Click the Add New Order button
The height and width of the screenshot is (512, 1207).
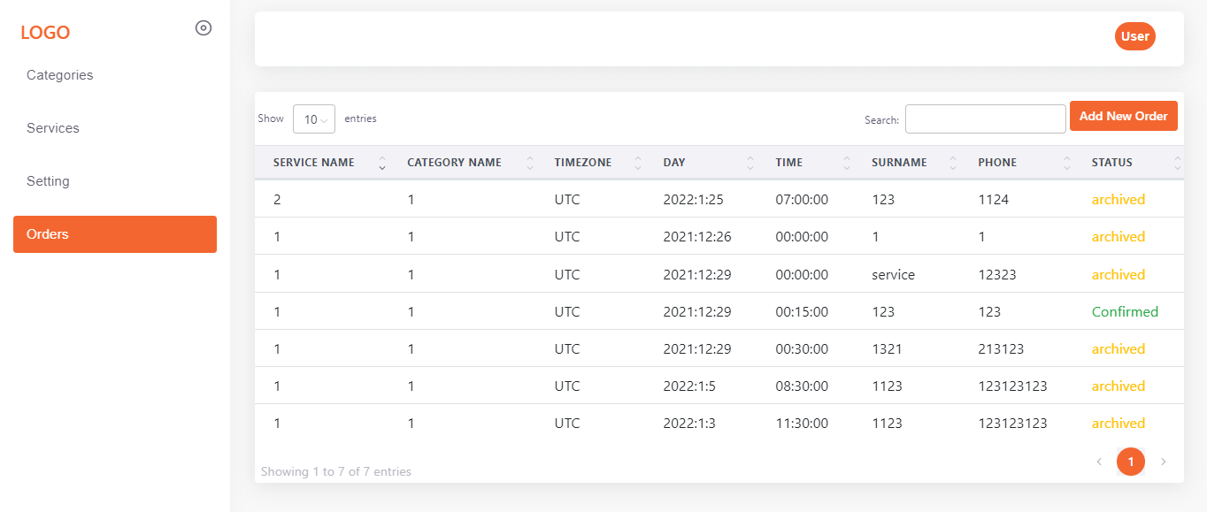[x=1123, y=116]
